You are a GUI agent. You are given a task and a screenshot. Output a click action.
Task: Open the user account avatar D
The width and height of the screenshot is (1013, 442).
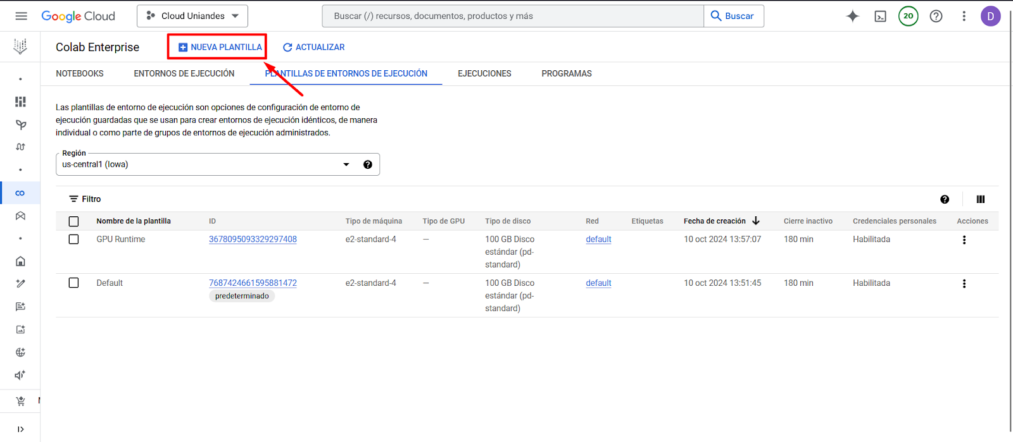click(x=991, y=16)
